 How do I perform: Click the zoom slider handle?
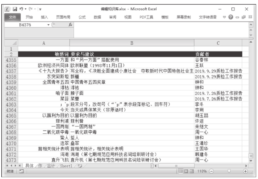[229, 172]
